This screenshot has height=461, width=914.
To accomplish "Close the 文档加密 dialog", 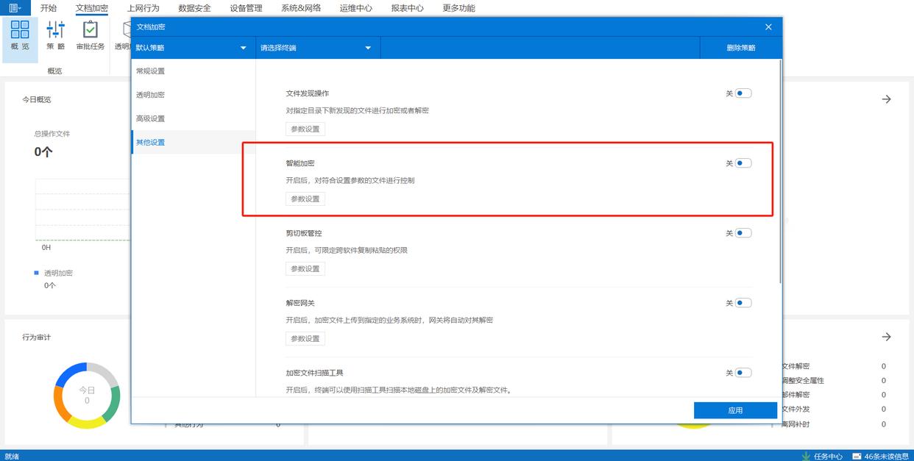I will tap(768, 27).
